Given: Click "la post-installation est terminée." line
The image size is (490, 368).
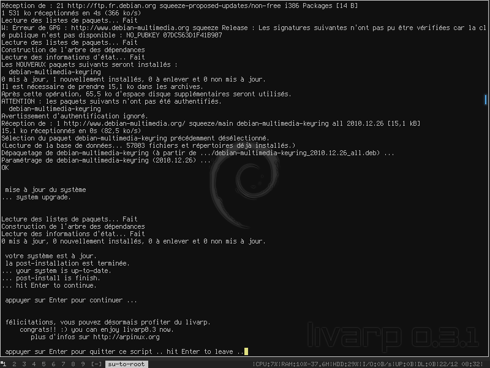Looking at the screenshot, I should (67, 264).
